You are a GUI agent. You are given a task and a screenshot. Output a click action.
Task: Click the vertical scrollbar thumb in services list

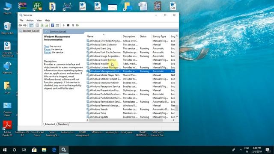(177, 108)
